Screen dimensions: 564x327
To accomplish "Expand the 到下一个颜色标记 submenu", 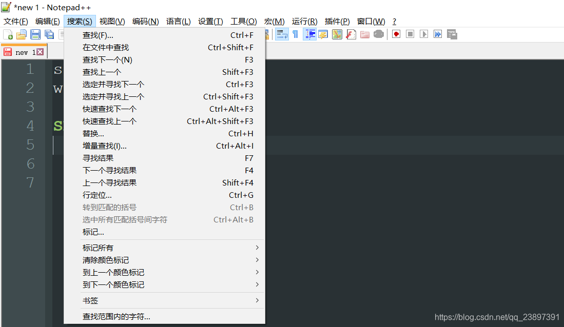I will pos(165,284).
